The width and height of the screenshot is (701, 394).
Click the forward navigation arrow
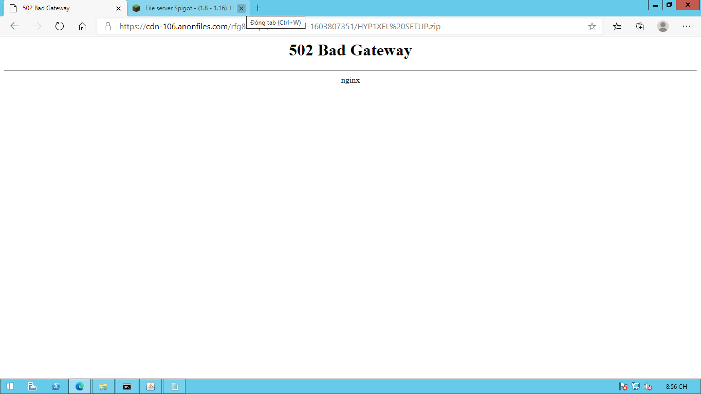coord(37,26)
